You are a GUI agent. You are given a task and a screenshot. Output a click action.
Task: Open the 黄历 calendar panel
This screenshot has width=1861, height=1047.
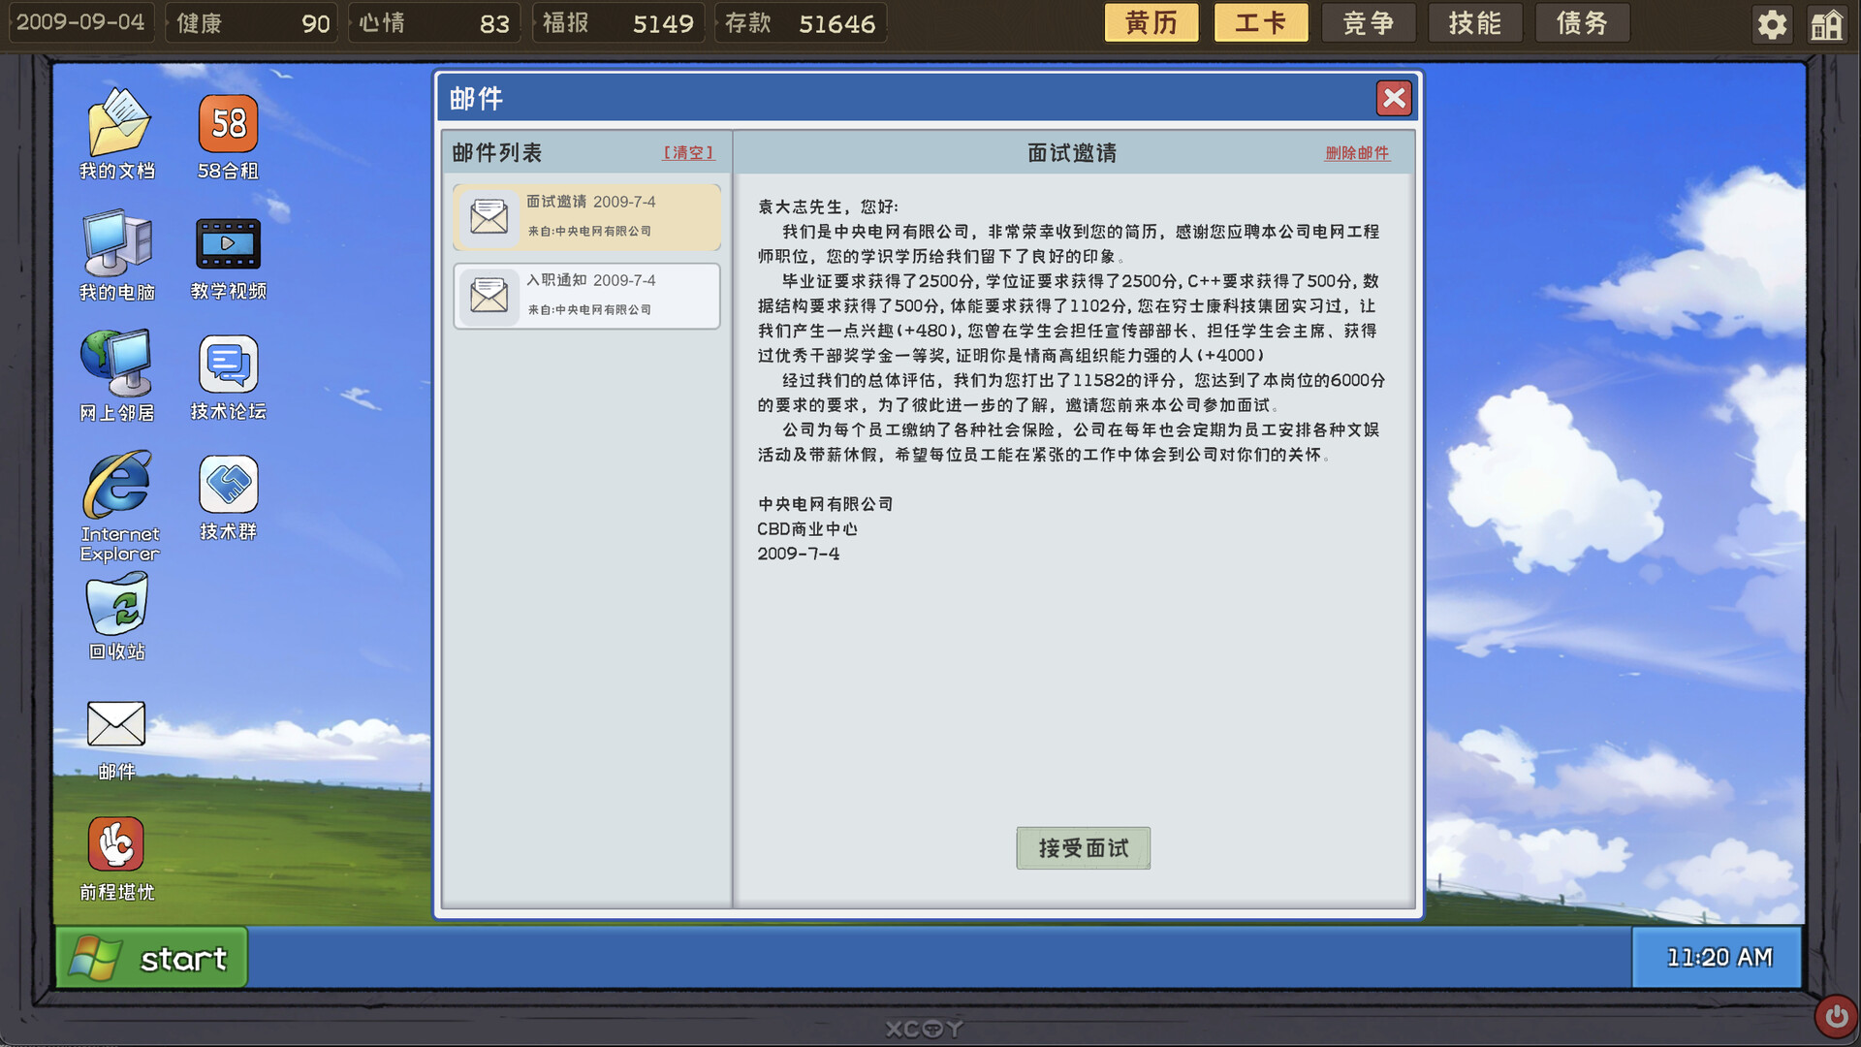coord(1151,21)
